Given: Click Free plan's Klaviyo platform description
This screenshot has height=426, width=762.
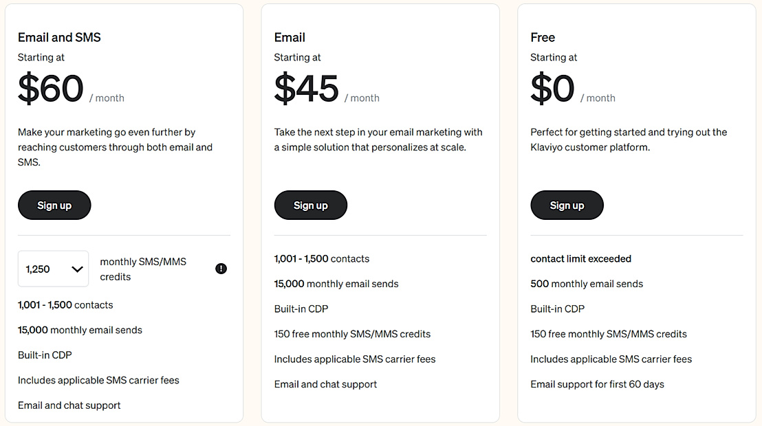Looking at the screenshot, I should point(628,139).
